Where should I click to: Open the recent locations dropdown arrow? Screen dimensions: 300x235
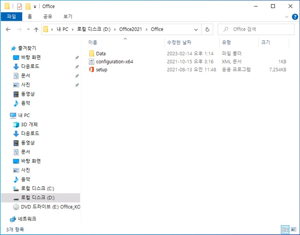click(x=28, y=29)
